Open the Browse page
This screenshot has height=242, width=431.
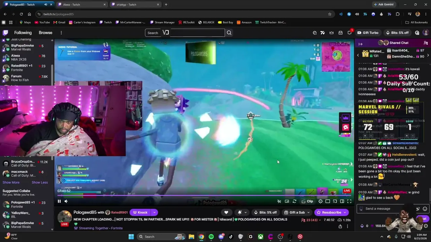(x=45, y=33)
